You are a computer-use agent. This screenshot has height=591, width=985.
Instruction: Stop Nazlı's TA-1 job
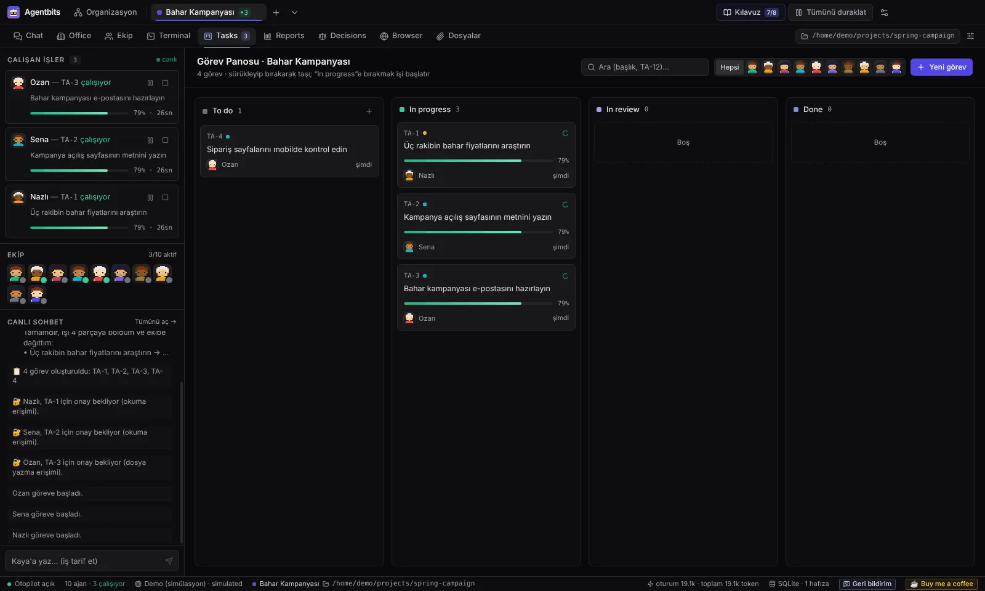165,197
